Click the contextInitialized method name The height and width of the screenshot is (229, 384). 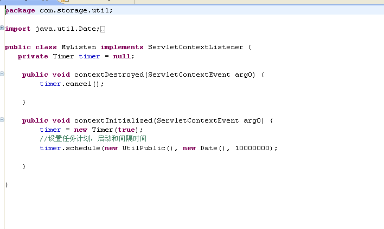pyautogui.click(x=113, y=120)
